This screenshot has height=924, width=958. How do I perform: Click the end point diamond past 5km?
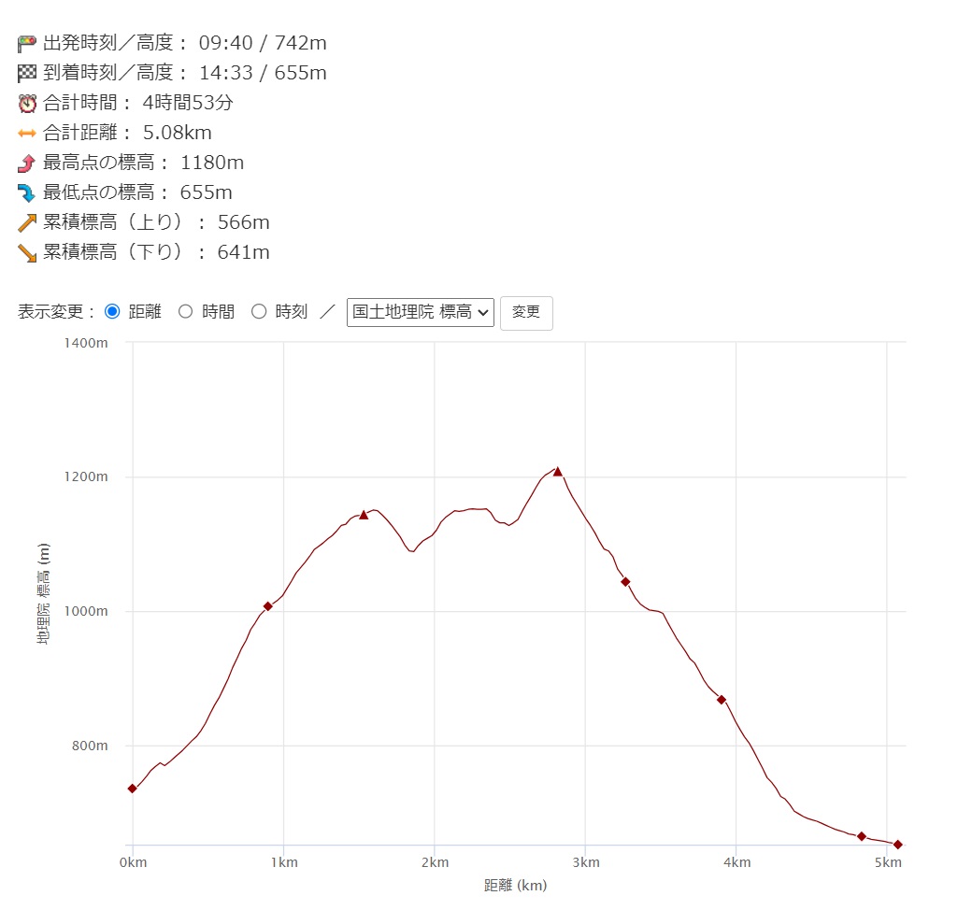(x=897, y=845)
